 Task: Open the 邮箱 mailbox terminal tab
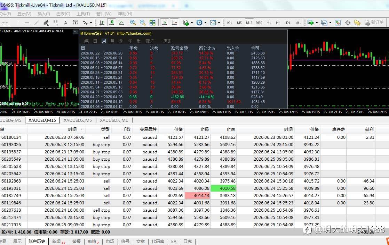[x=93, y=242]
